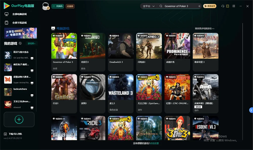Click the 极速会员 membership button
Viewport: 253px width, 150px height.
(210, 6)
